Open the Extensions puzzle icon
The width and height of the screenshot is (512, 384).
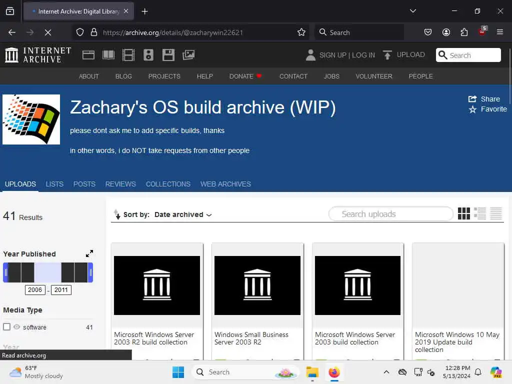tap(464, 32)
